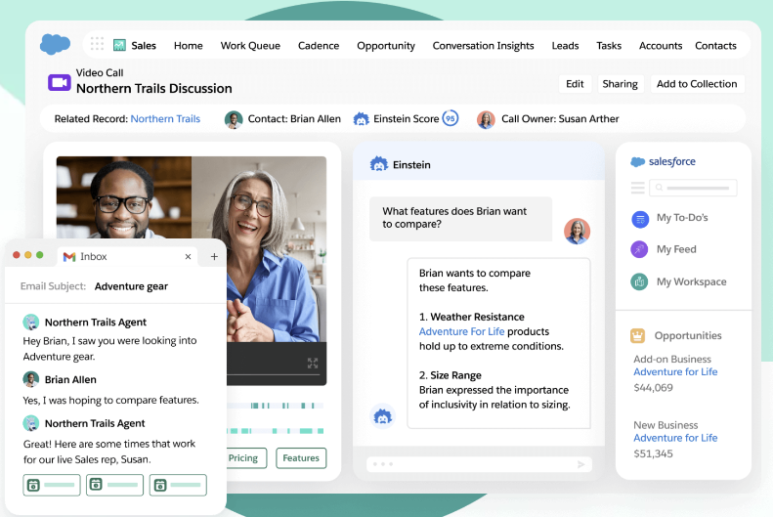Go to the Leads tab
Image resolution: width=773 pixels, height=517 pixels.
click(x=565, y=46)
